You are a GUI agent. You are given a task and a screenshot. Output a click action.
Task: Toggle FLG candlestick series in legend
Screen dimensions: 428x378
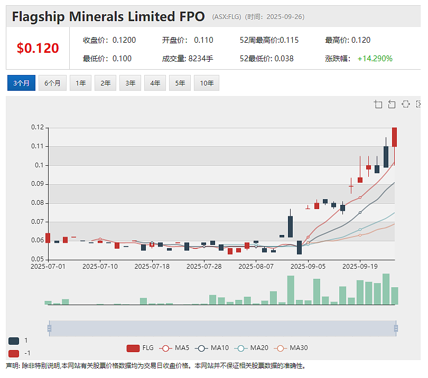tap(140, 348)
